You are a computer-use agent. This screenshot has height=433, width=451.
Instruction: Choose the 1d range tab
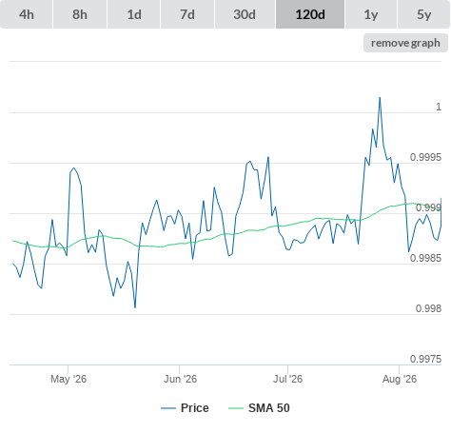click(134, 14)
